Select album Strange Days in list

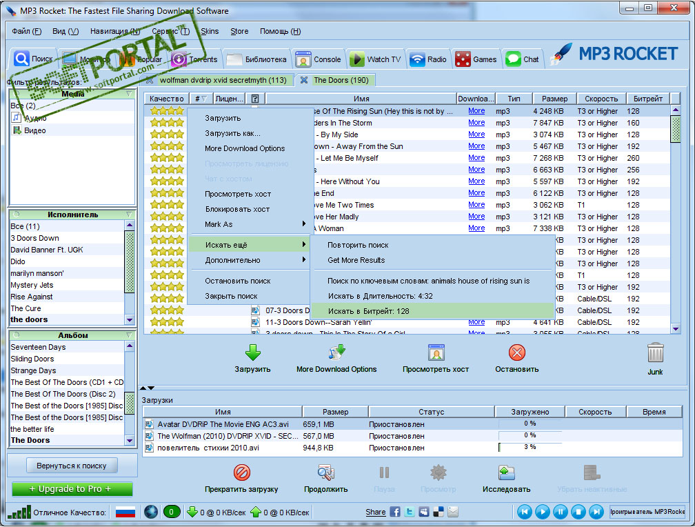click(67, 370)
